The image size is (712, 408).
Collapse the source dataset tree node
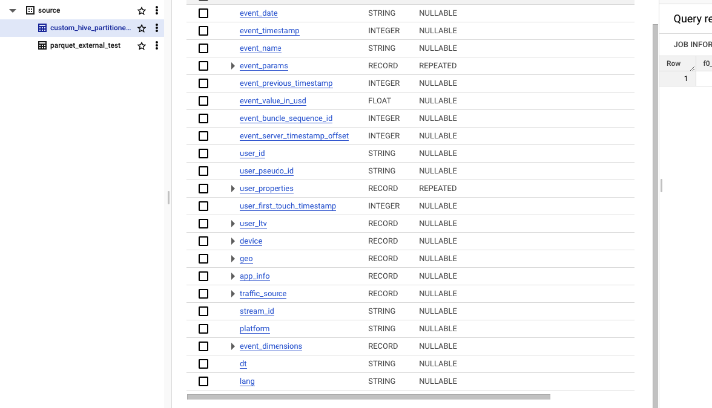pos(13,11)
